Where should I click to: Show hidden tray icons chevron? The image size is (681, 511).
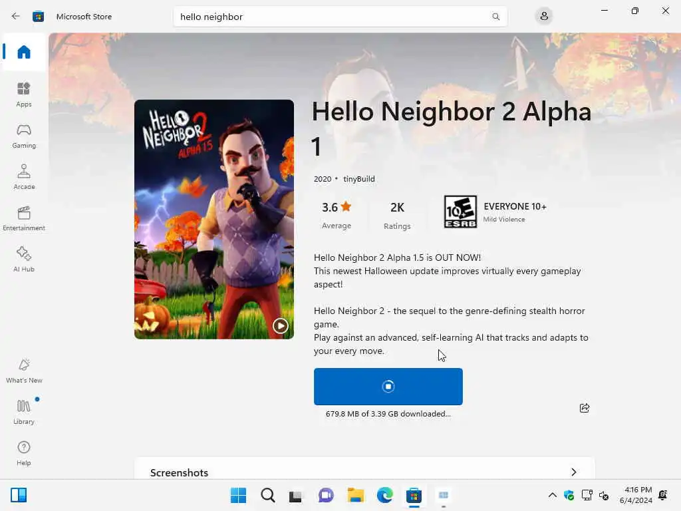[x=553, y=495]
